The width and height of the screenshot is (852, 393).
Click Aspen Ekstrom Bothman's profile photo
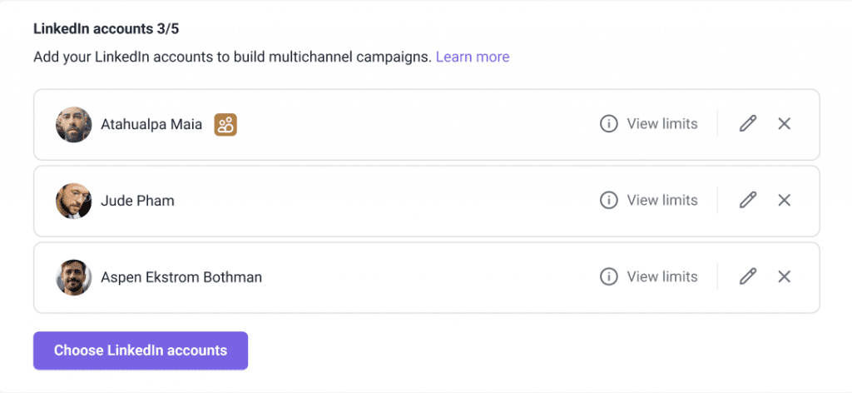(x=74, y=277)
